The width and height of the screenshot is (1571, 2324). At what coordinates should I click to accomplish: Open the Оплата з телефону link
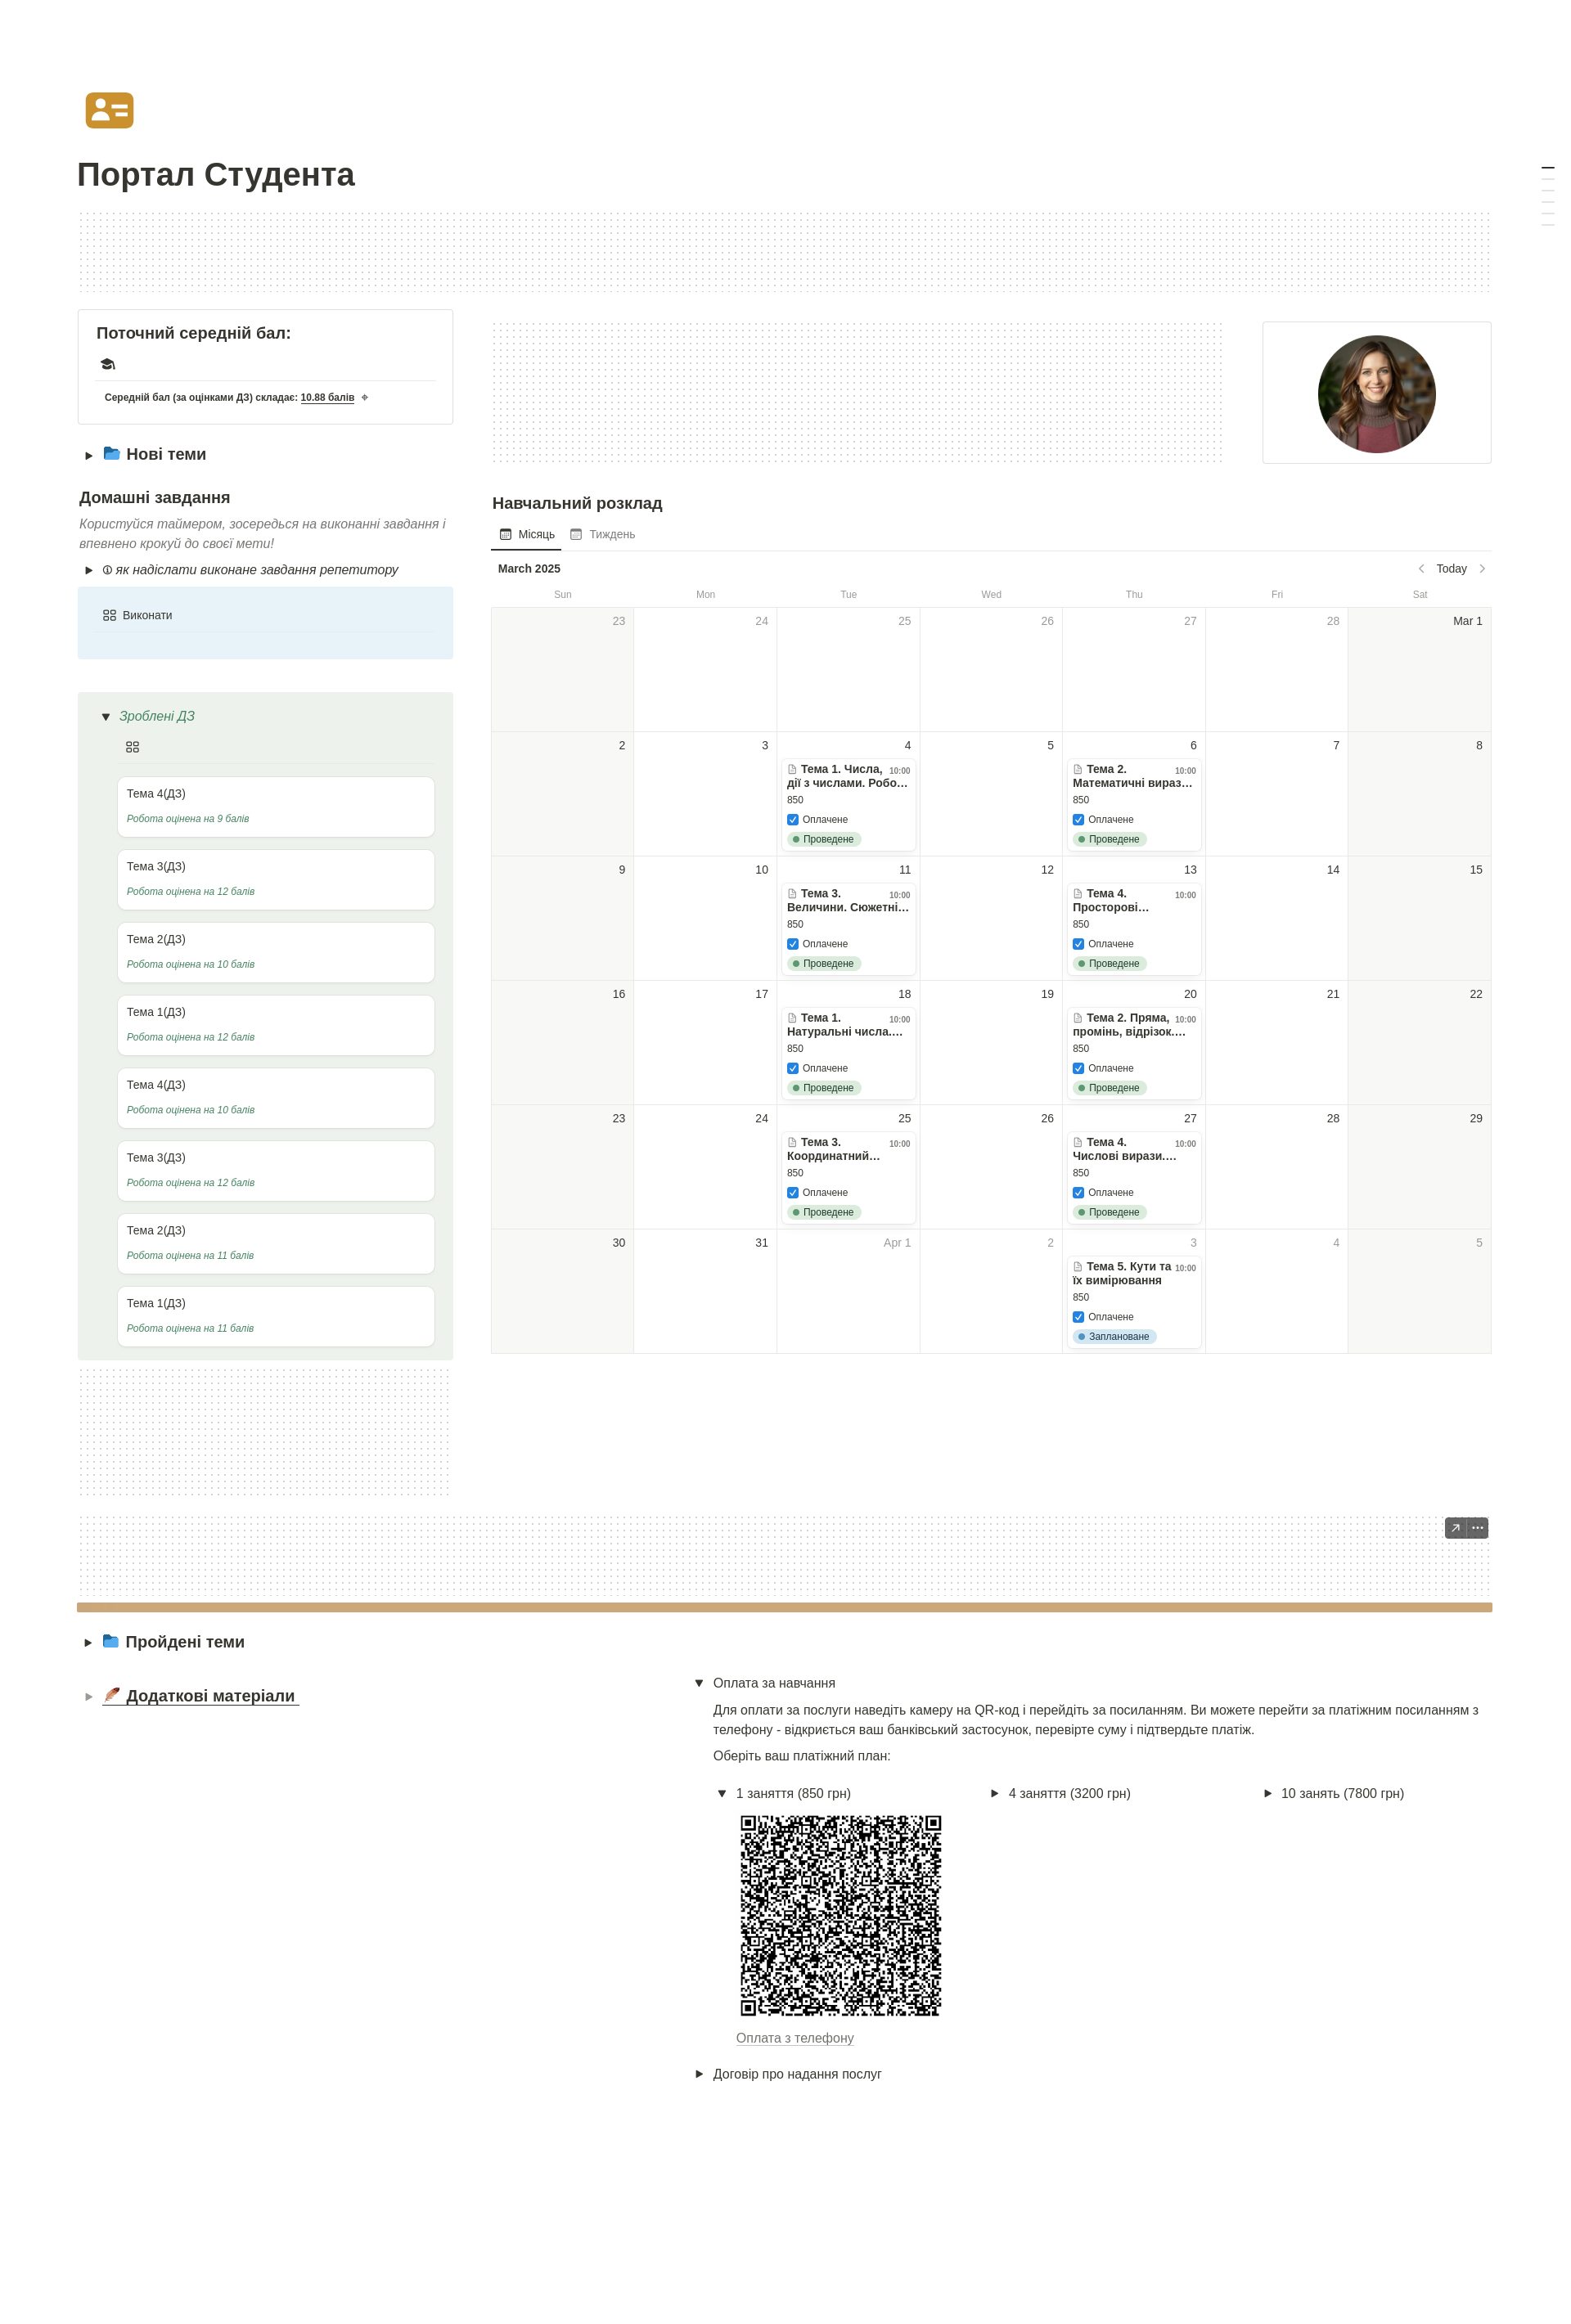(795, 2038)
